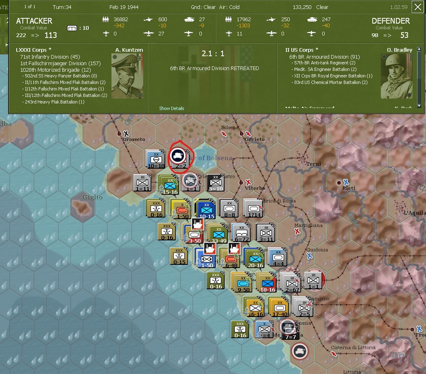Select grey counter 6=72
The height and width of the screenshot is (374, 426).
point(241,233)
